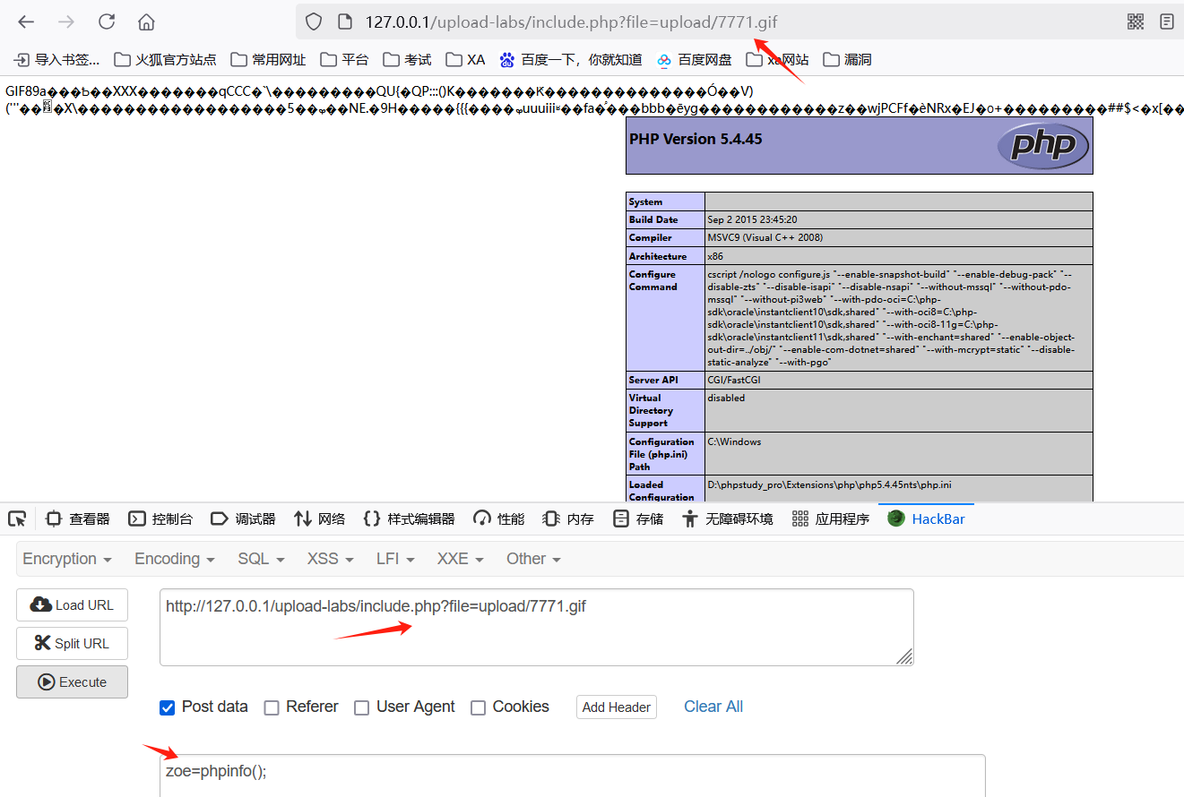Switch to the 调试器 debugger tab
1184x797 pixels.
pos(243,518)
